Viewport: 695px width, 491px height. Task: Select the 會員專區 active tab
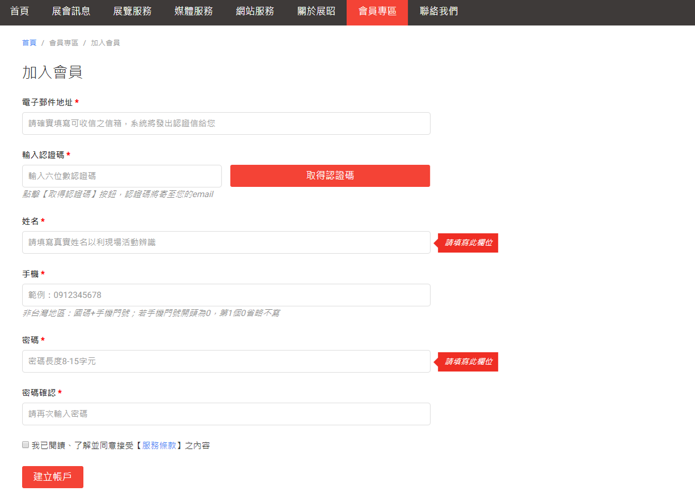(x=377, y=11)
